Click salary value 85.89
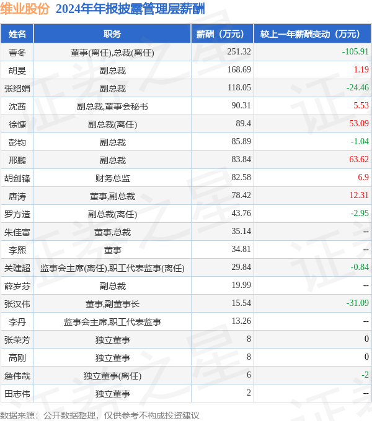The width and height of the screenshot is (372, 421). click(x=241, y=142)
